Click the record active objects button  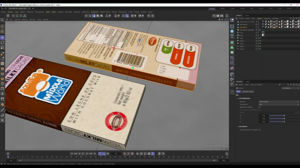point(125,153)
